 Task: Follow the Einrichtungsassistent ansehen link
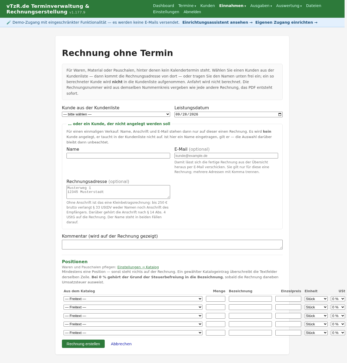pos(218,22)
